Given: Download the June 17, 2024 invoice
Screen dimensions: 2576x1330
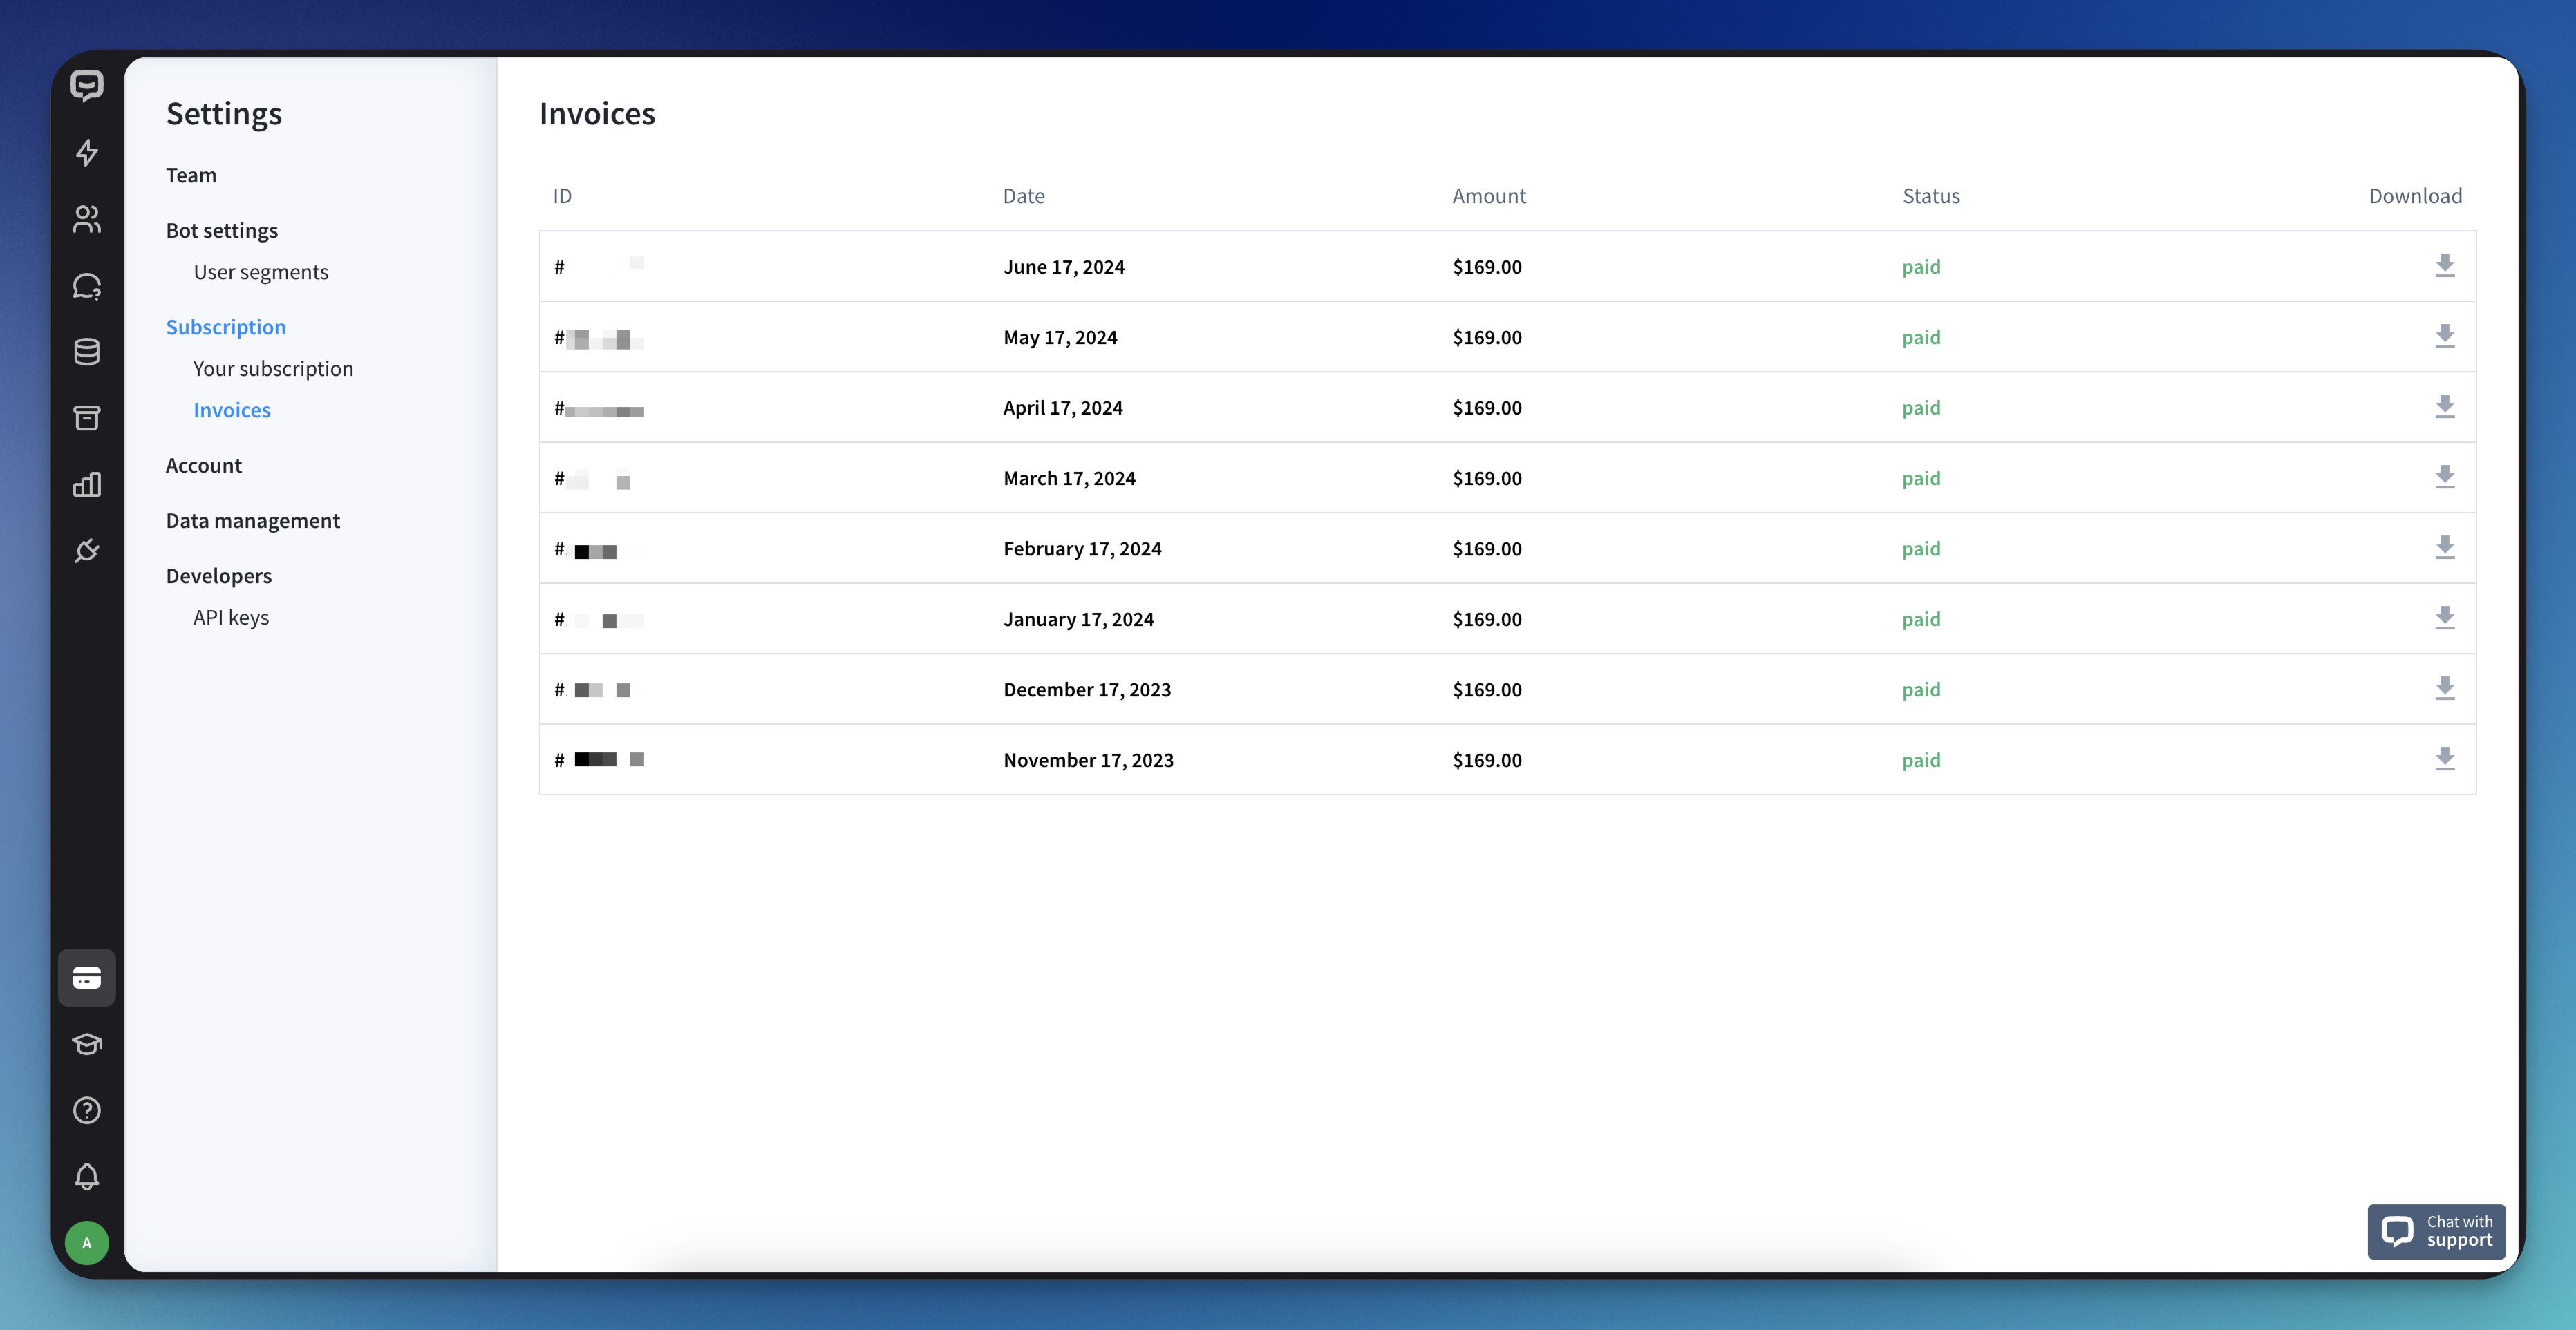Looking at the screenshot, I should 2446,265.
